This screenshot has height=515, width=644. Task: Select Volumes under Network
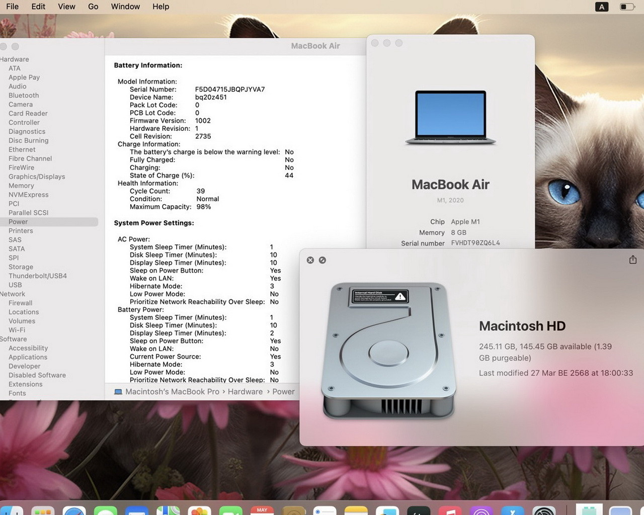pos(22,321)
